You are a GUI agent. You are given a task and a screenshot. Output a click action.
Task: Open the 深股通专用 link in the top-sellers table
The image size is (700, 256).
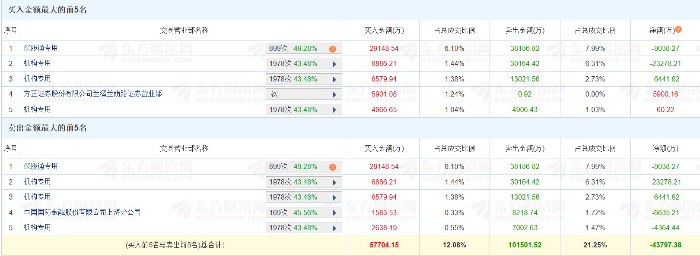coord(41,166)
